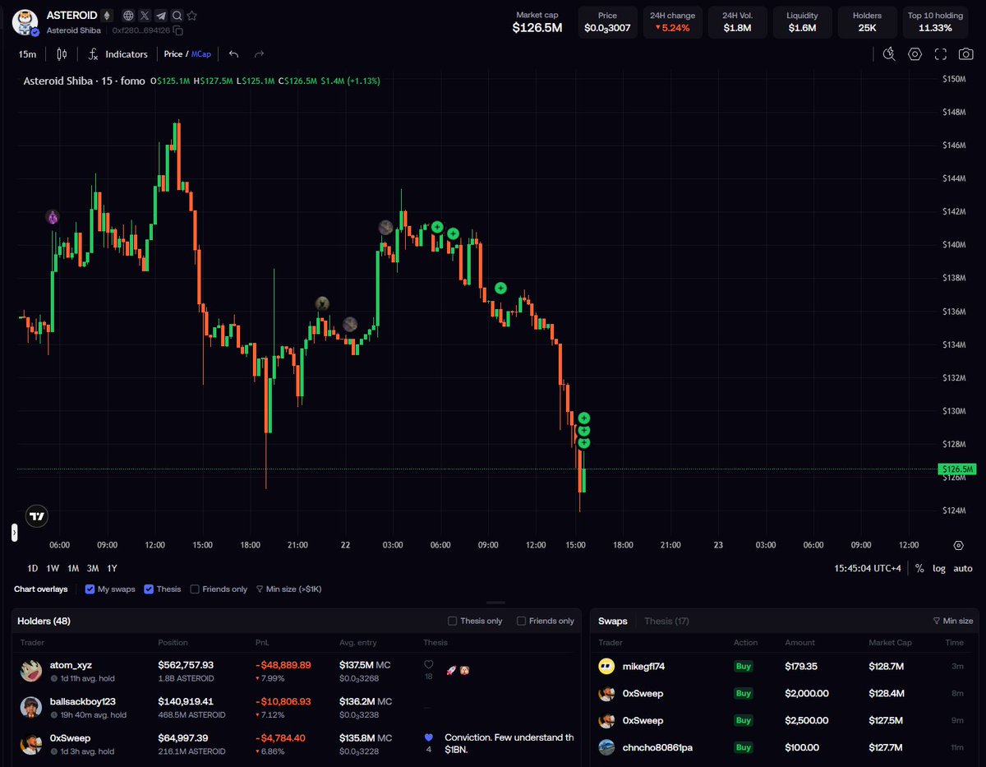Viewport: 986px width, 767px height.
Task: Check Friends only in Holders panel
Action: coord(522,621)
